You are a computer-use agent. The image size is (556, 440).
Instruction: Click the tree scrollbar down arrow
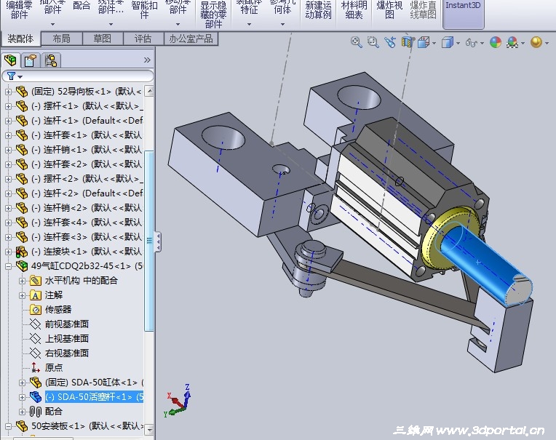point(150,429)
